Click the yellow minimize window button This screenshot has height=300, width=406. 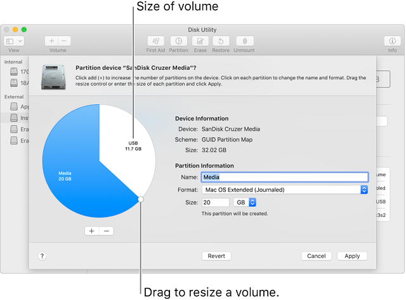click(15, 30)
